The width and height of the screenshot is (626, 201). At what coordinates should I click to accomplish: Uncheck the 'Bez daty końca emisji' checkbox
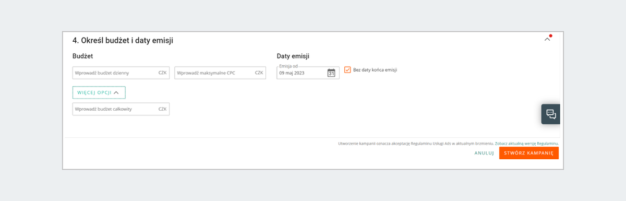(x=347, y=69)
